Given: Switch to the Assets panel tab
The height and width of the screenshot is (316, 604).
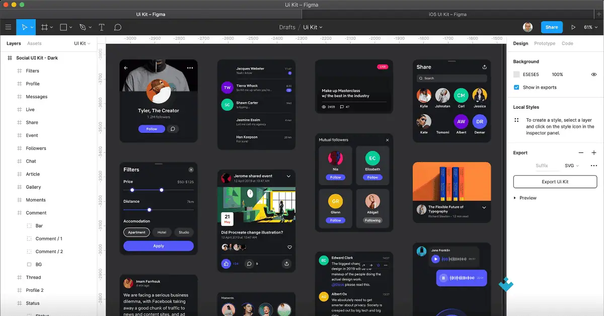Looking at the screenshot, I should click(x=33, y=43).
